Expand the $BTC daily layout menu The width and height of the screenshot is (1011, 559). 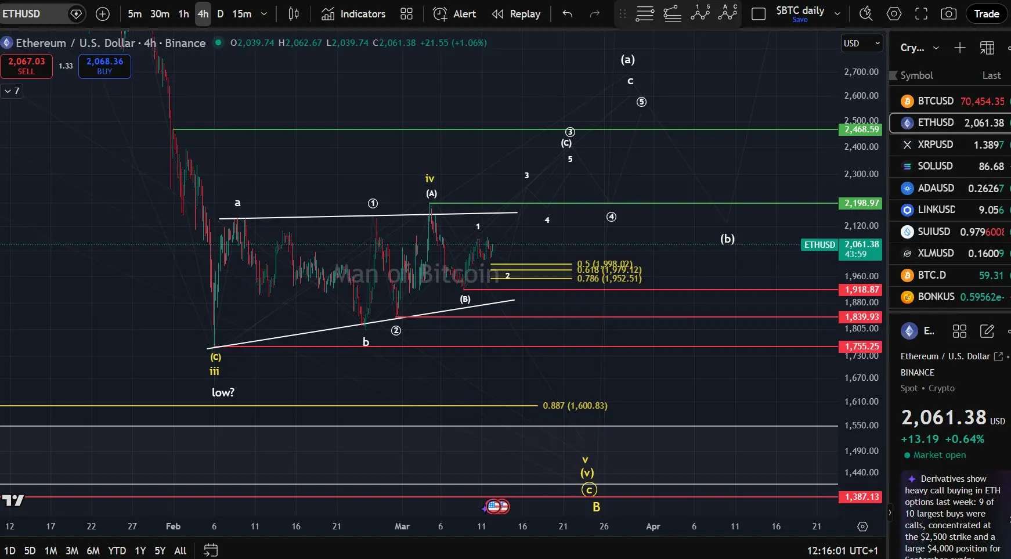click(x=837, y=14)
